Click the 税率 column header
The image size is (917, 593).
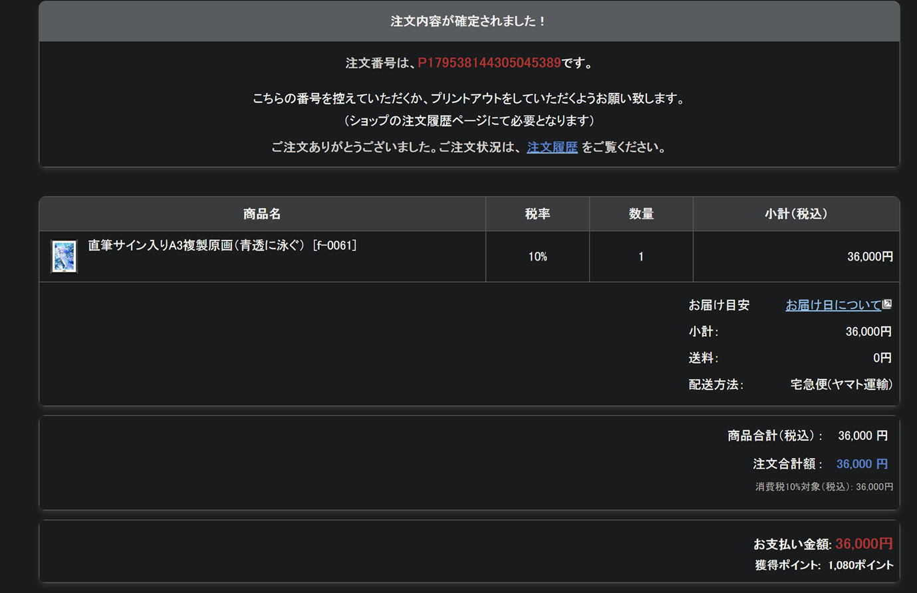(x=537, y=214)
